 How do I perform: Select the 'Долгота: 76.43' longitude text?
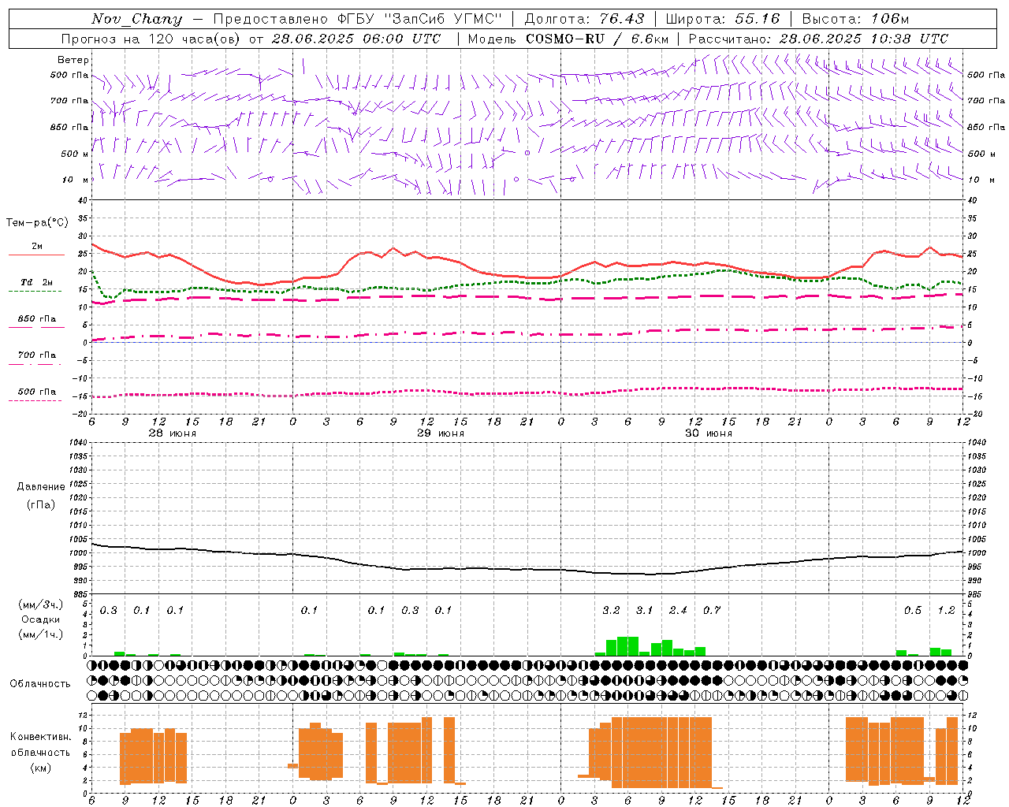[x=584, y=19]
